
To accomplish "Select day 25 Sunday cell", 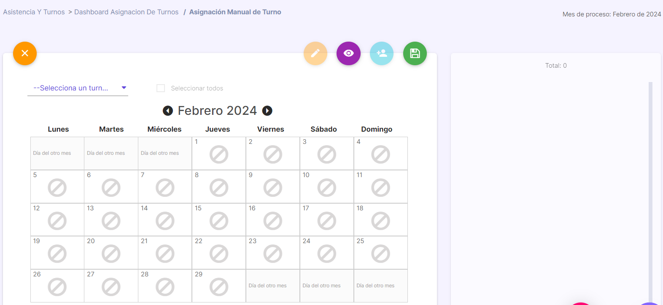I will [x=381, y=253].
